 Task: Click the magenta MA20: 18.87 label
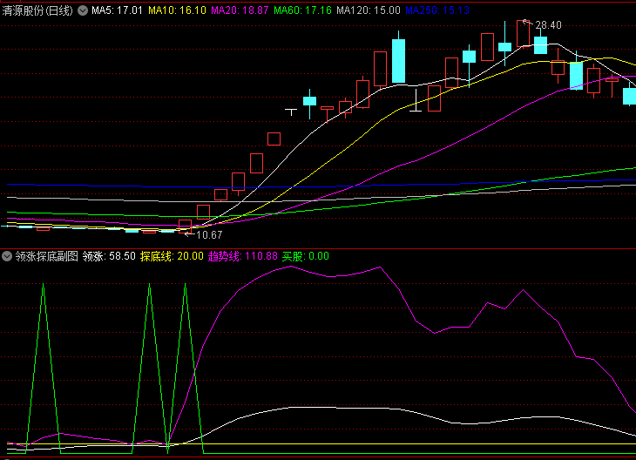[x=240, y=10]
